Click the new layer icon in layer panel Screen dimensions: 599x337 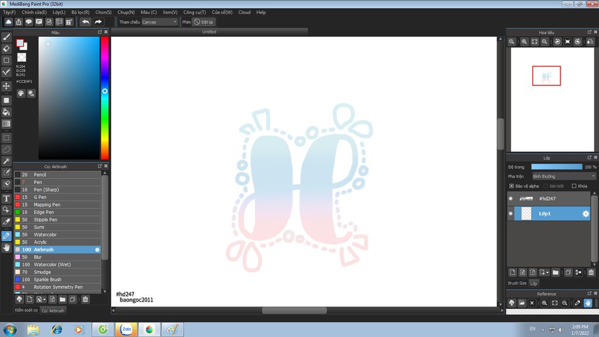click(x=512, y=272)
